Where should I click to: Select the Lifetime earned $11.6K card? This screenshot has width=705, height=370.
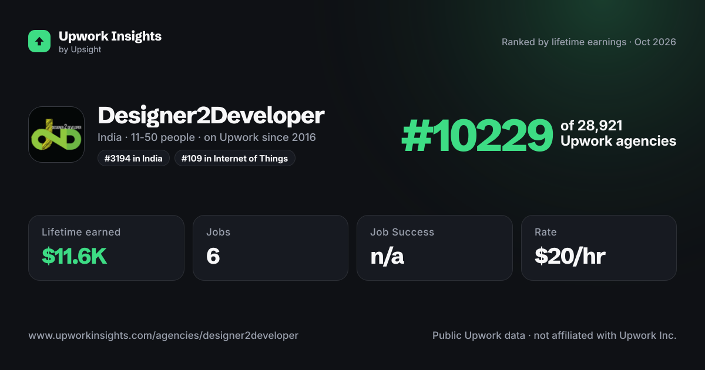(106, 248)
